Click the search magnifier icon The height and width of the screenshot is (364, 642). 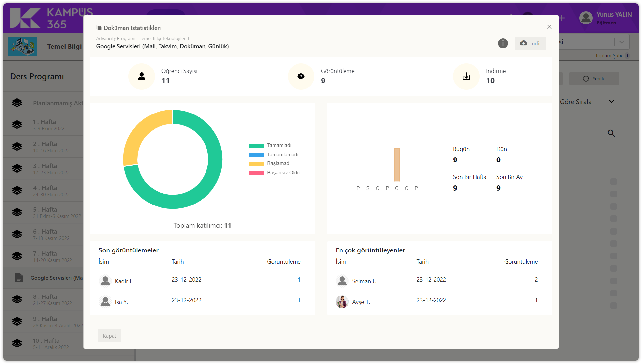(x=611, y=133)
